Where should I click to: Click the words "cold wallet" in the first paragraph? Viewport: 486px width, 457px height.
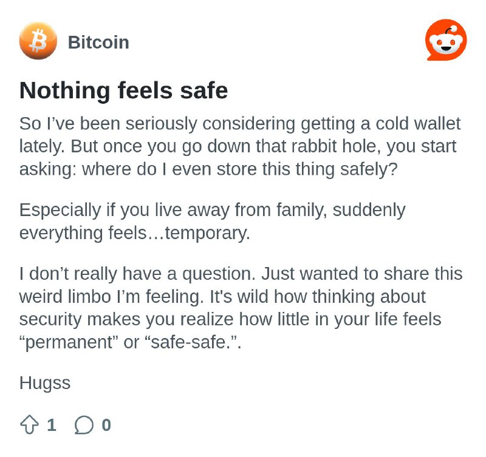pos(418,124)
